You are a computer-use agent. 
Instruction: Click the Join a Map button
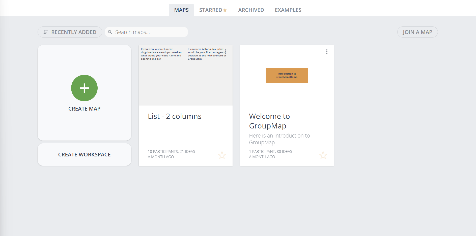click(x=417, y=32)
